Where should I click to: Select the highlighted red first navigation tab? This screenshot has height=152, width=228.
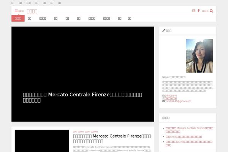pyautogui.click(x=18, y=19)
